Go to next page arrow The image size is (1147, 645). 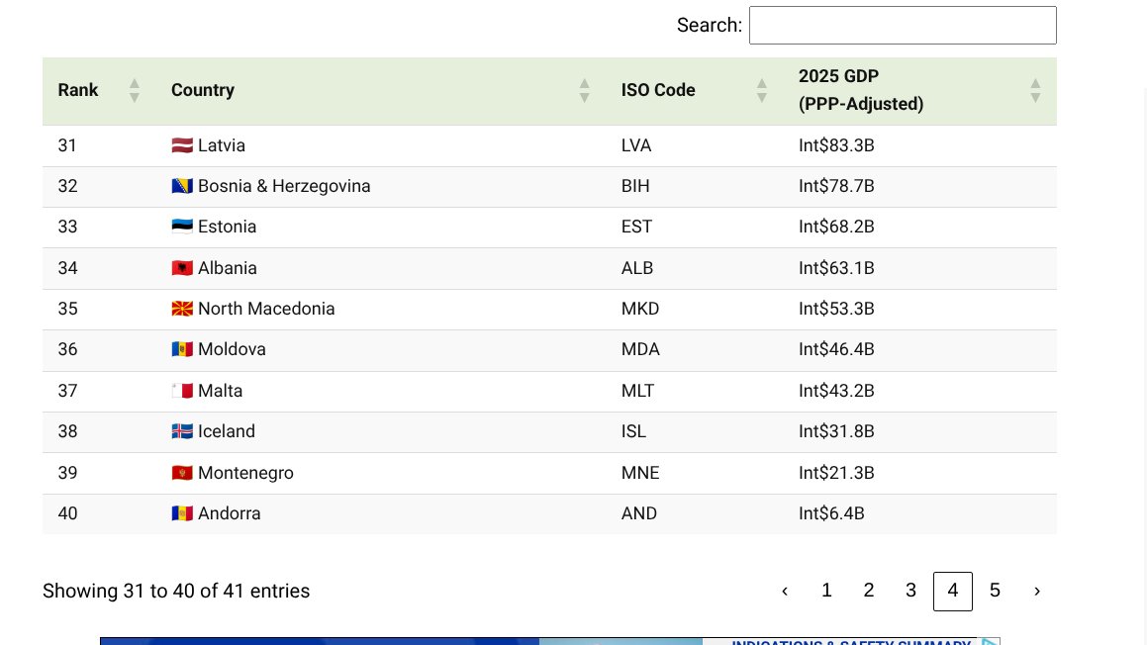point(1036,591)
